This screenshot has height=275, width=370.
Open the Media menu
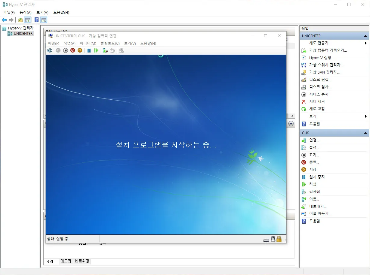[x=88, y=43]
